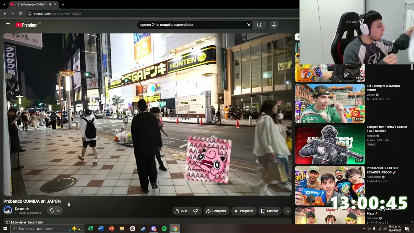Visit RobleisIUTU channel from recommendation

click(x=374, y=177)
